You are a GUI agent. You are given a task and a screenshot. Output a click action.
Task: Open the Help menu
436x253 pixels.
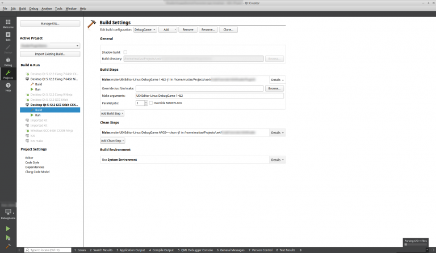83,8
